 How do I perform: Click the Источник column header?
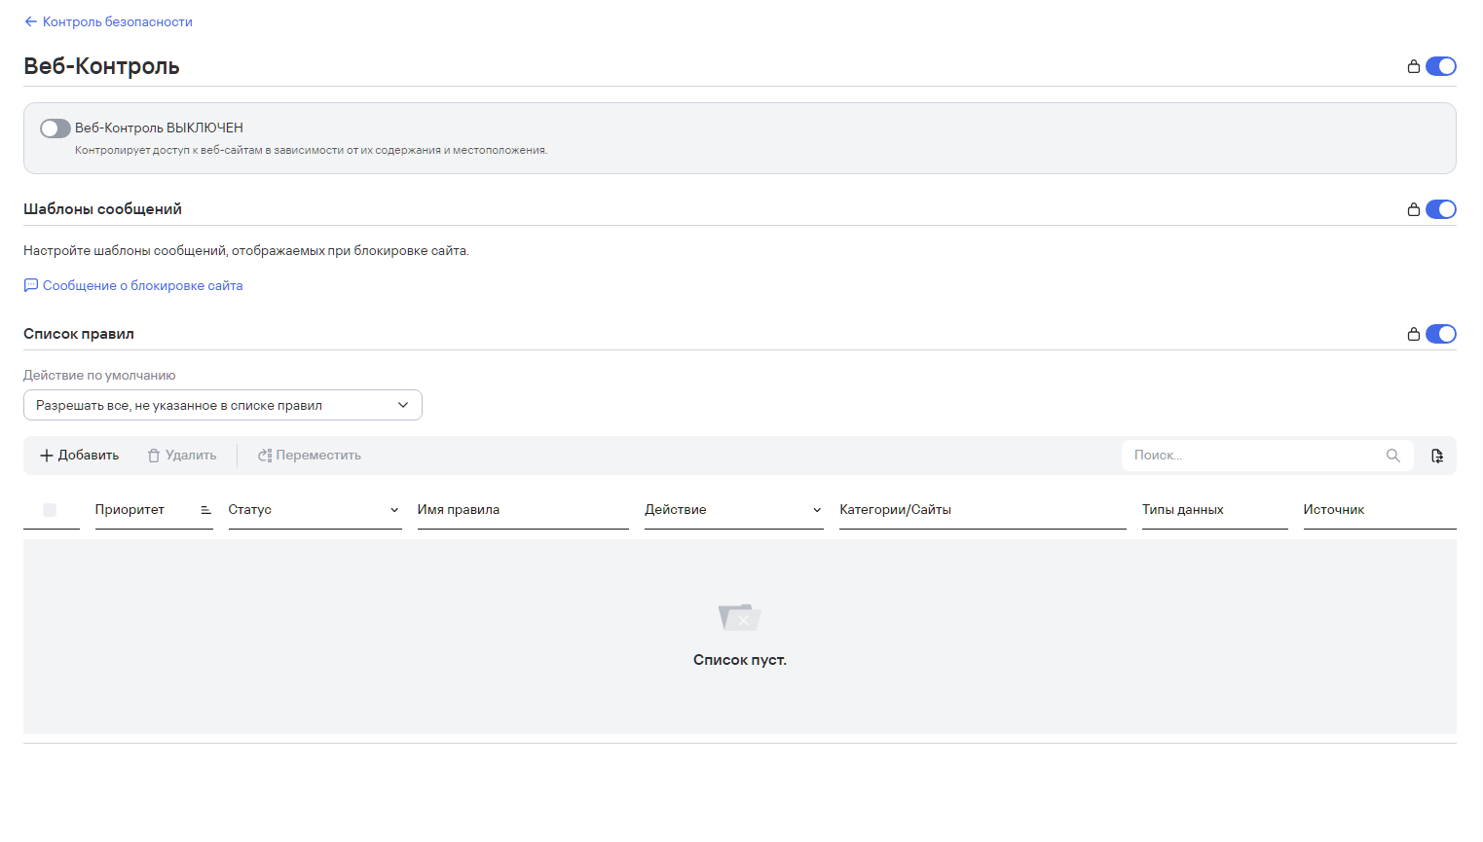click(1334, 510)
